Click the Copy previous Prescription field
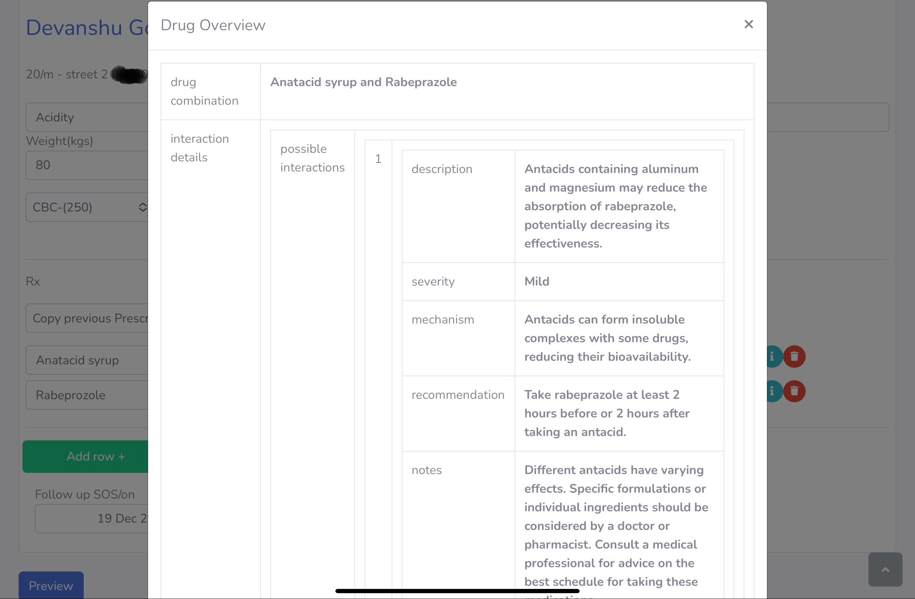 coord(87,318)
